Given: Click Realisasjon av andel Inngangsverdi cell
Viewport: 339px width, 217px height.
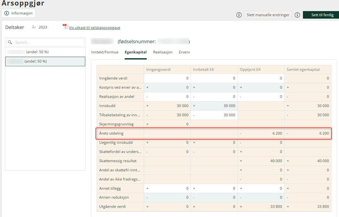Looking at the screenshot, I should click(167, 97).
